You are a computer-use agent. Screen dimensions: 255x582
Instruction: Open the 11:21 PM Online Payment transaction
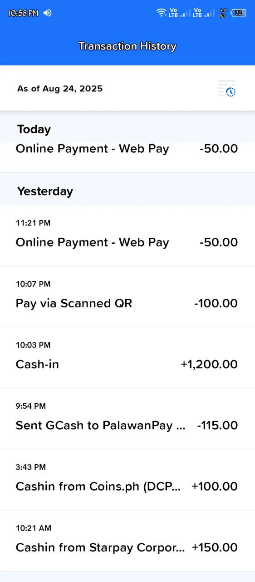point(127,236)
